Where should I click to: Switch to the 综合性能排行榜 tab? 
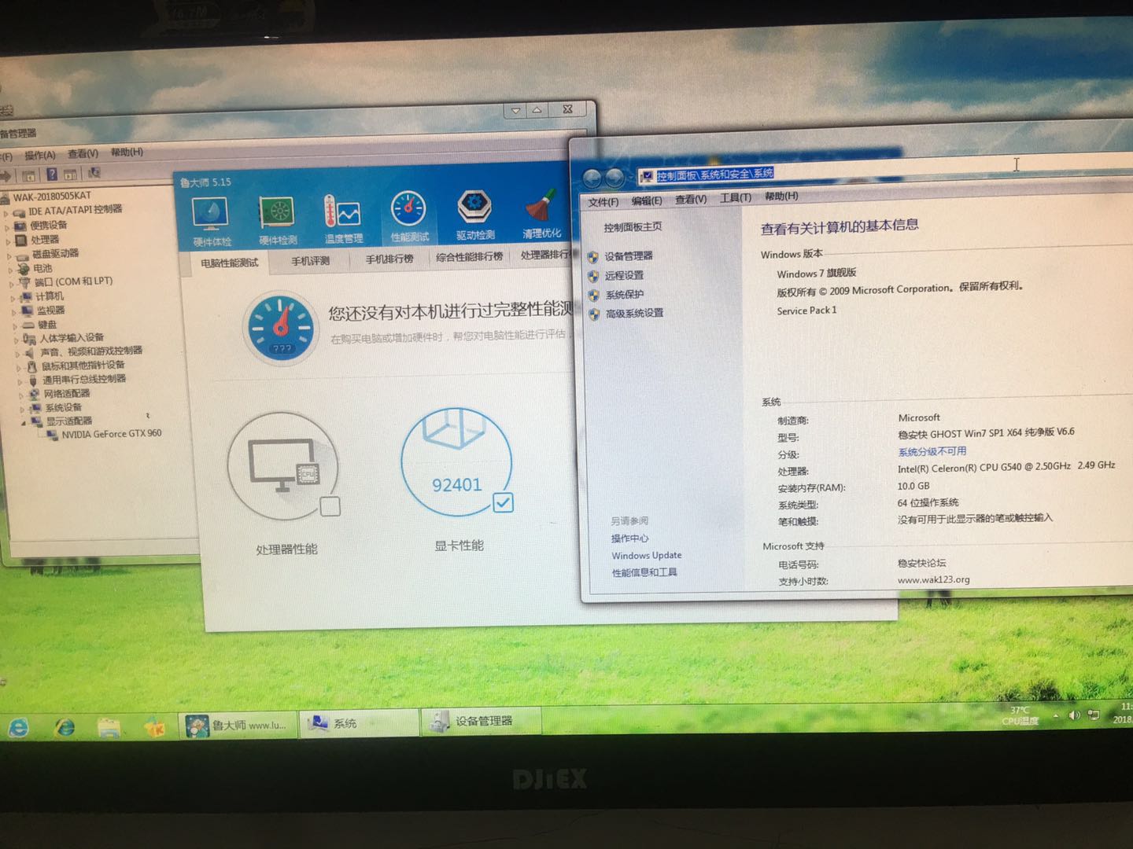point(470,256)
